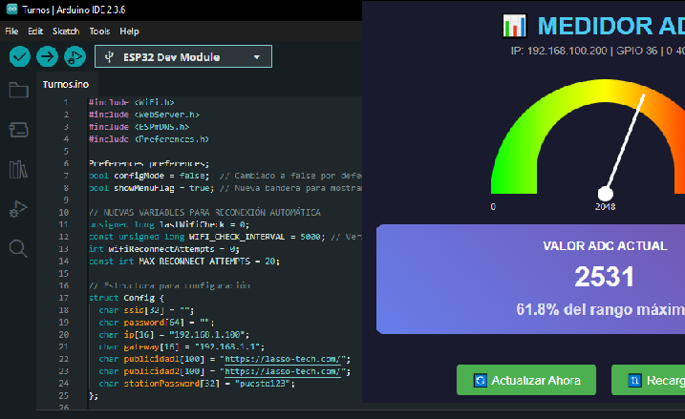
Task: Click the ADC value 2531
Action: pyautogui.click(x=605, y=277)
